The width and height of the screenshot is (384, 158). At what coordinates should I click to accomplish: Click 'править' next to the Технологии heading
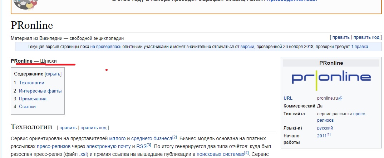click(68, 128)
